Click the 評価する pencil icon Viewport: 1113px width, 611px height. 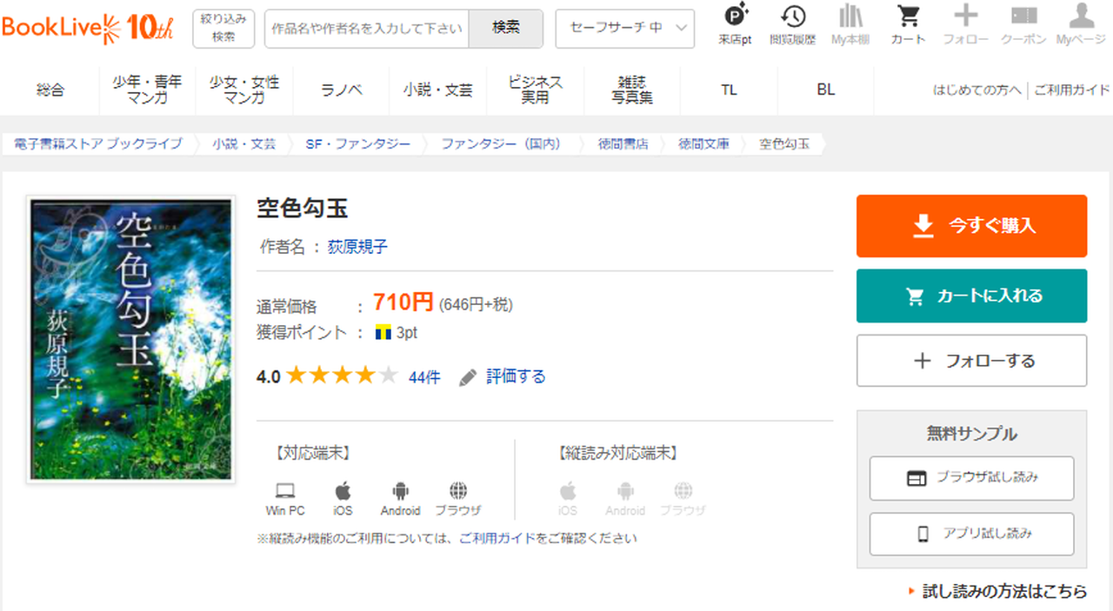pyautogui.click(x=468, y=377)
